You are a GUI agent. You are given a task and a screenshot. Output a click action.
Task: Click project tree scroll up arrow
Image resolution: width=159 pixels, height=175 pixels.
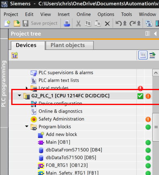coord(156,73)
